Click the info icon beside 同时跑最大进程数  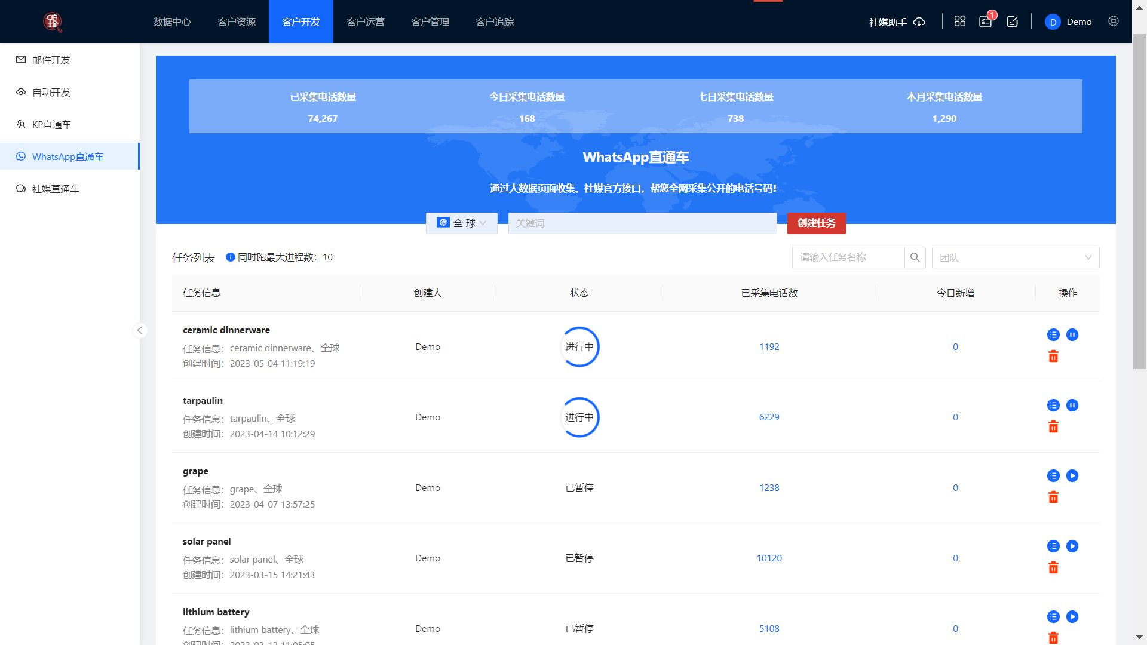coord(230,257)
